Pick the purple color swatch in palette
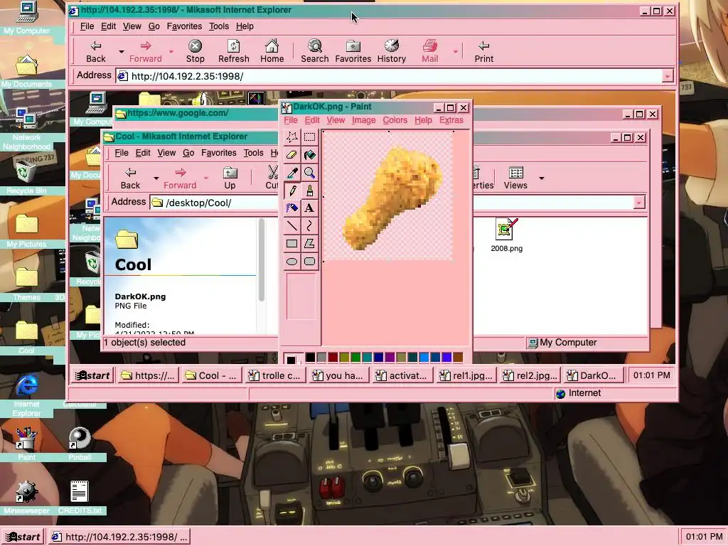 point(390,357)
